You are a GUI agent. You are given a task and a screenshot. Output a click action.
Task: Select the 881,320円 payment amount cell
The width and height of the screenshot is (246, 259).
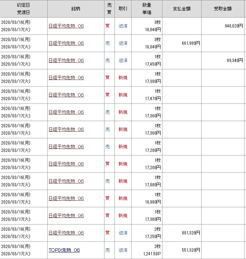[191, 233]
